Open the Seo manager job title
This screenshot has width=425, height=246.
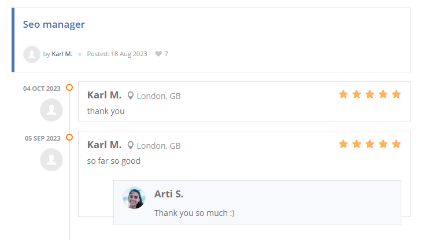(54, 24)
